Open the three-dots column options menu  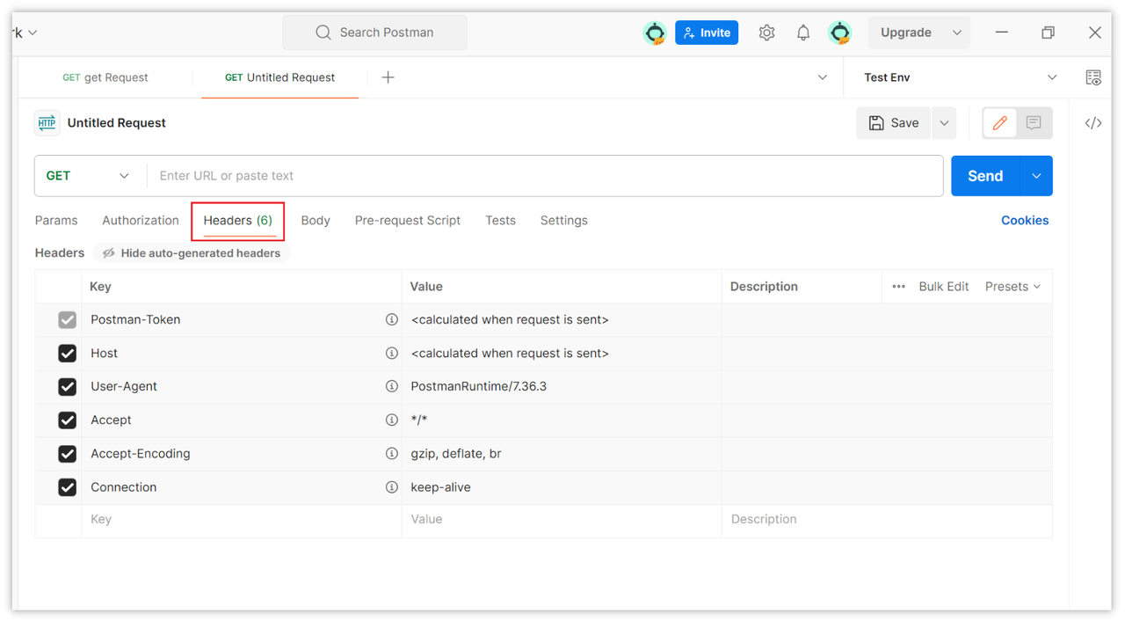tap(898, 287)
